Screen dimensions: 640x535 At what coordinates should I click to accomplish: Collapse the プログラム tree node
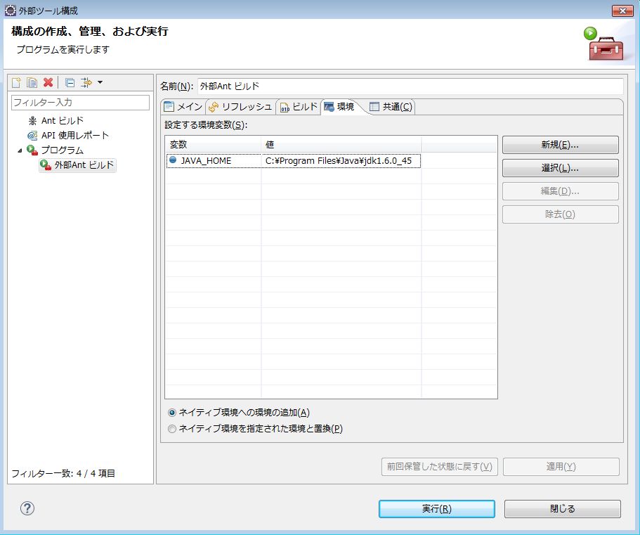coord(20,150)
